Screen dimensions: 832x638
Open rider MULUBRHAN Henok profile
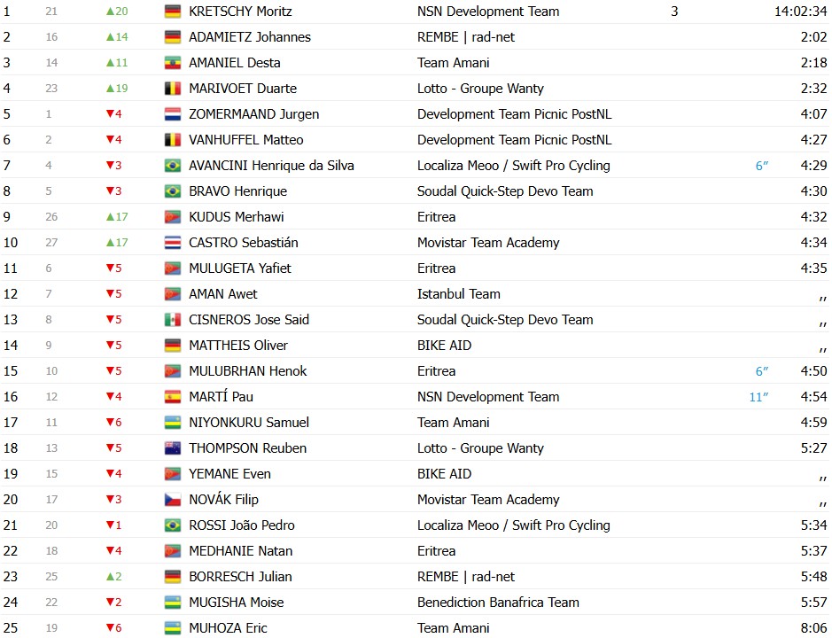pyautogui.click(x=248, y=371)
